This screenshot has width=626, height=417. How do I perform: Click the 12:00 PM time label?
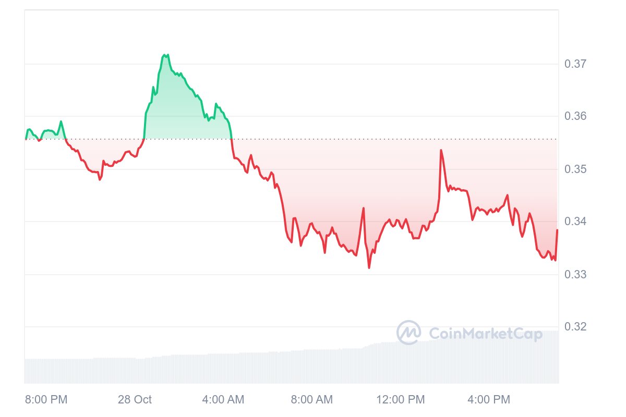tap(401, 400)
